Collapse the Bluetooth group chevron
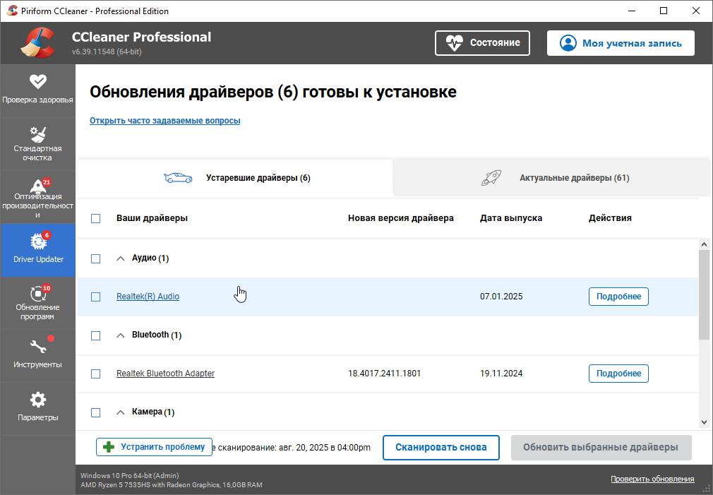Image resolution: width=713 pixels, height=495 pixels. pyautogui.click(x=121, y=335)
